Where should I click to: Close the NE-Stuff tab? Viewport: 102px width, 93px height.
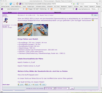click(73, 9)
